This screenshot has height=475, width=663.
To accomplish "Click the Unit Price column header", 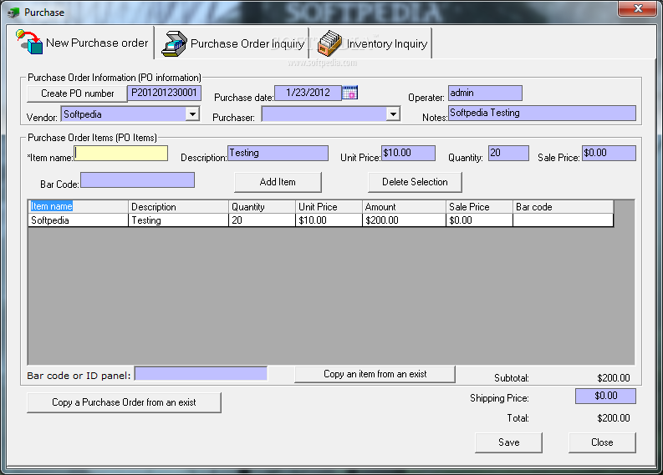I will pos(329,206).
